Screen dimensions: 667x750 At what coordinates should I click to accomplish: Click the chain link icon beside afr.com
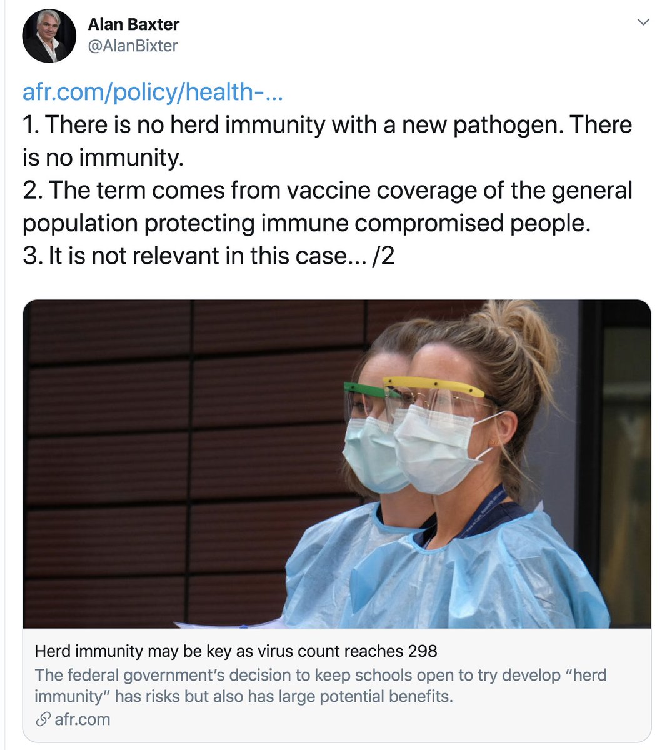pos(43,719)
